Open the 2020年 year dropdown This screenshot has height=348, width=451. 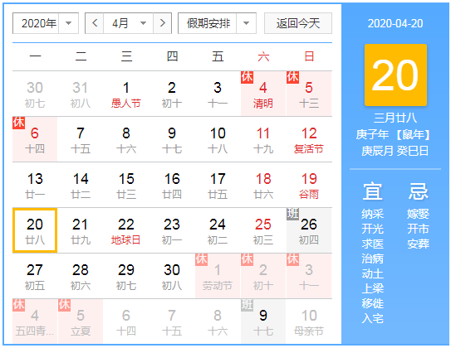pos(46,23)
